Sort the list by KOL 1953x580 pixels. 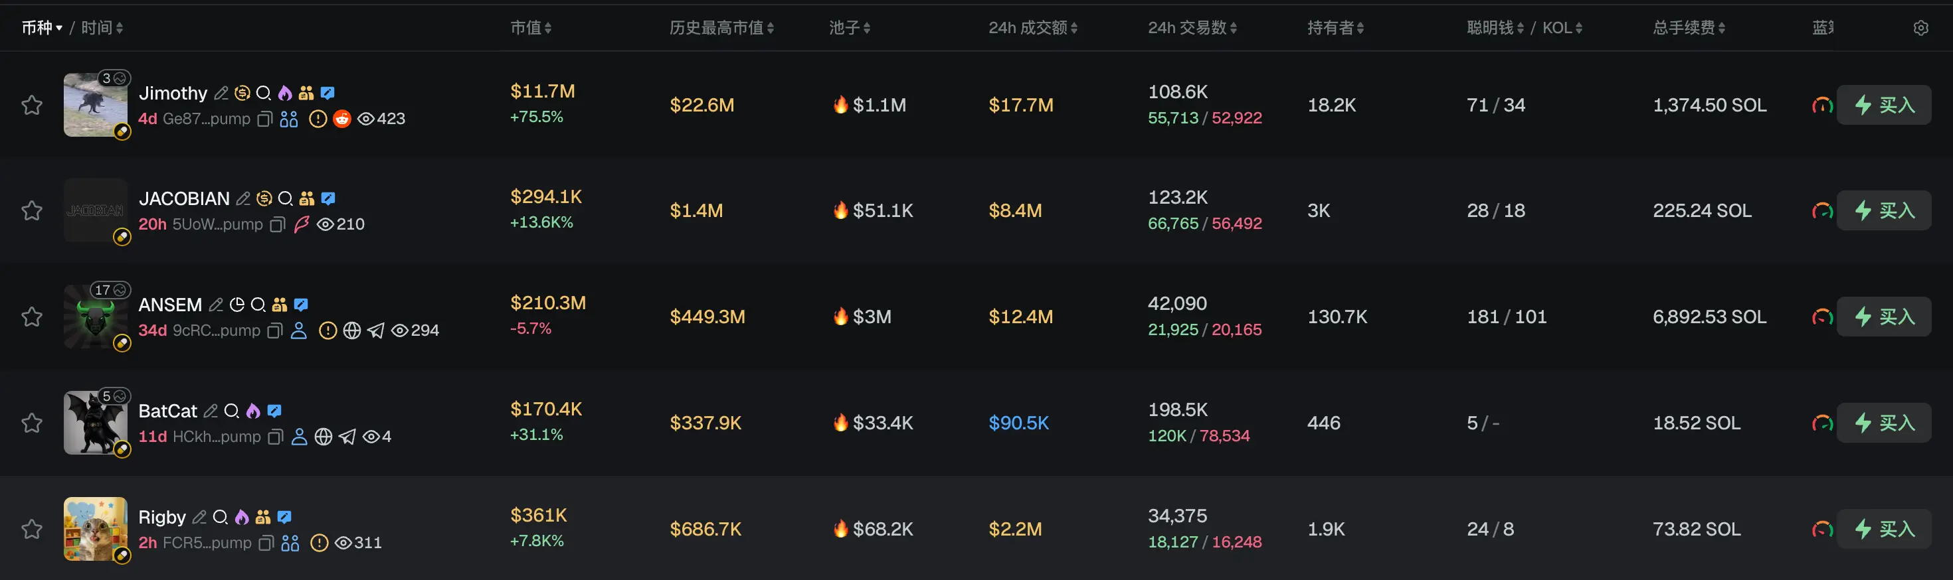[x=1562, y=28]
